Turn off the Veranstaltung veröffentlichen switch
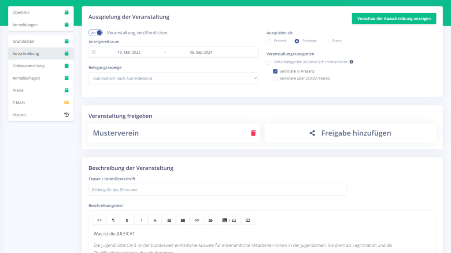The height and width of the screenshot is (253, 451). pos(96,33)
